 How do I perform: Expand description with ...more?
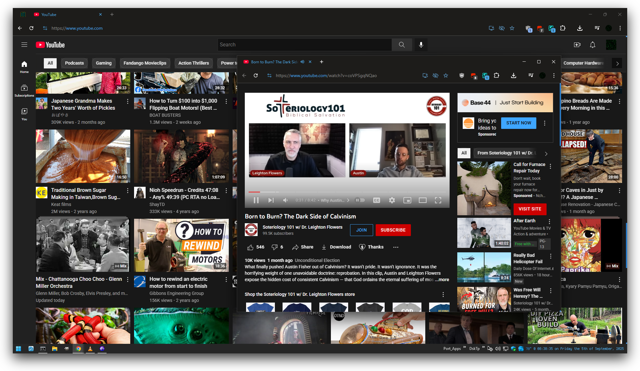(x=442, y=280)
